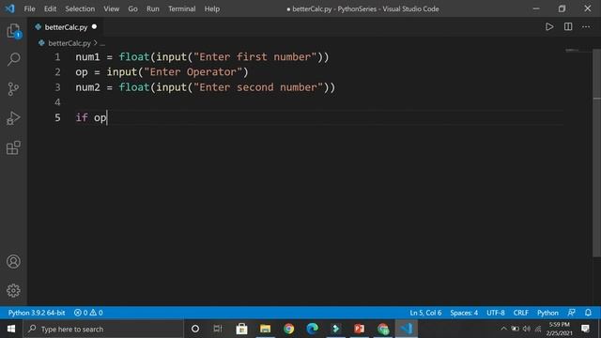Open Google Chrome from taskbar
The width and height of the screenshot is (601, 338).
[288, 329]
